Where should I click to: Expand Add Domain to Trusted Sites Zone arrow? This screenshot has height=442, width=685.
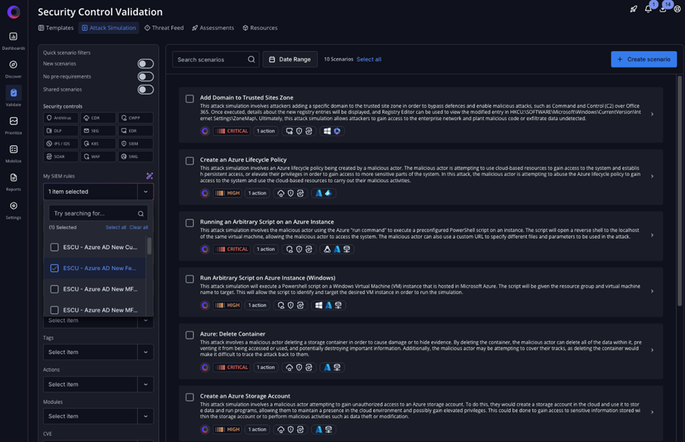coord(652,114)
